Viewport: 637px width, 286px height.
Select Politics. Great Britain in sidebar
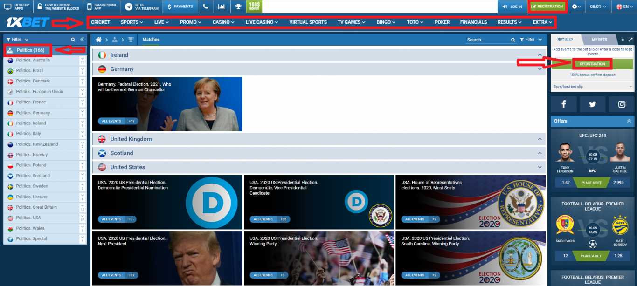(x=36, y=207)
